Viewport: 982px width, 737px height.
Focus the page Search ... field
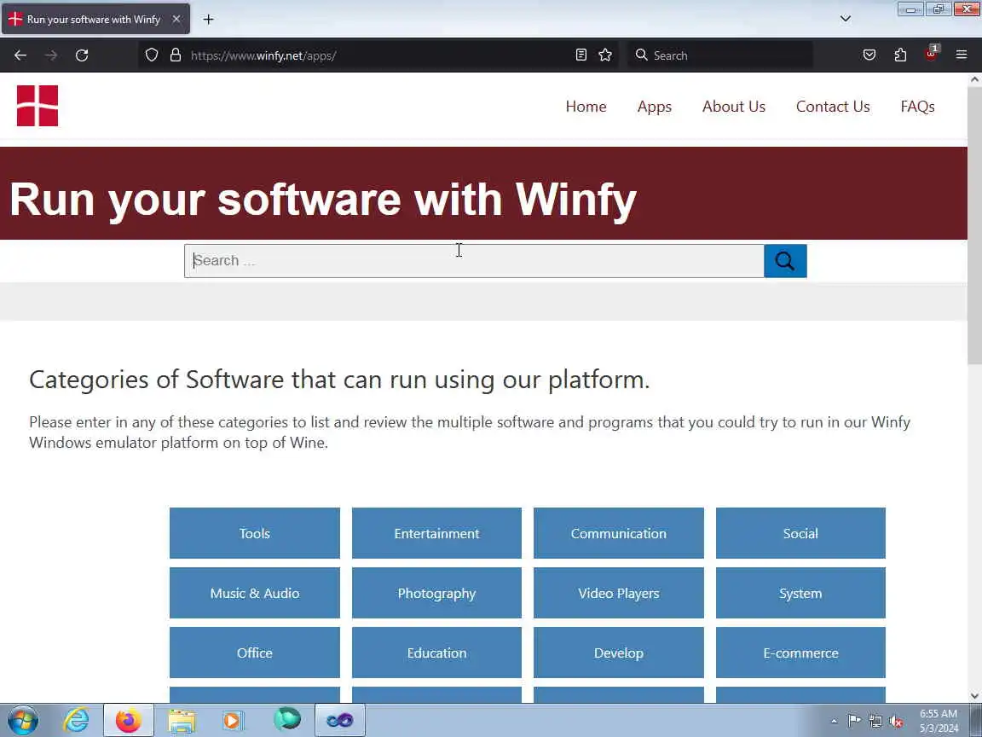click(474, 261)
